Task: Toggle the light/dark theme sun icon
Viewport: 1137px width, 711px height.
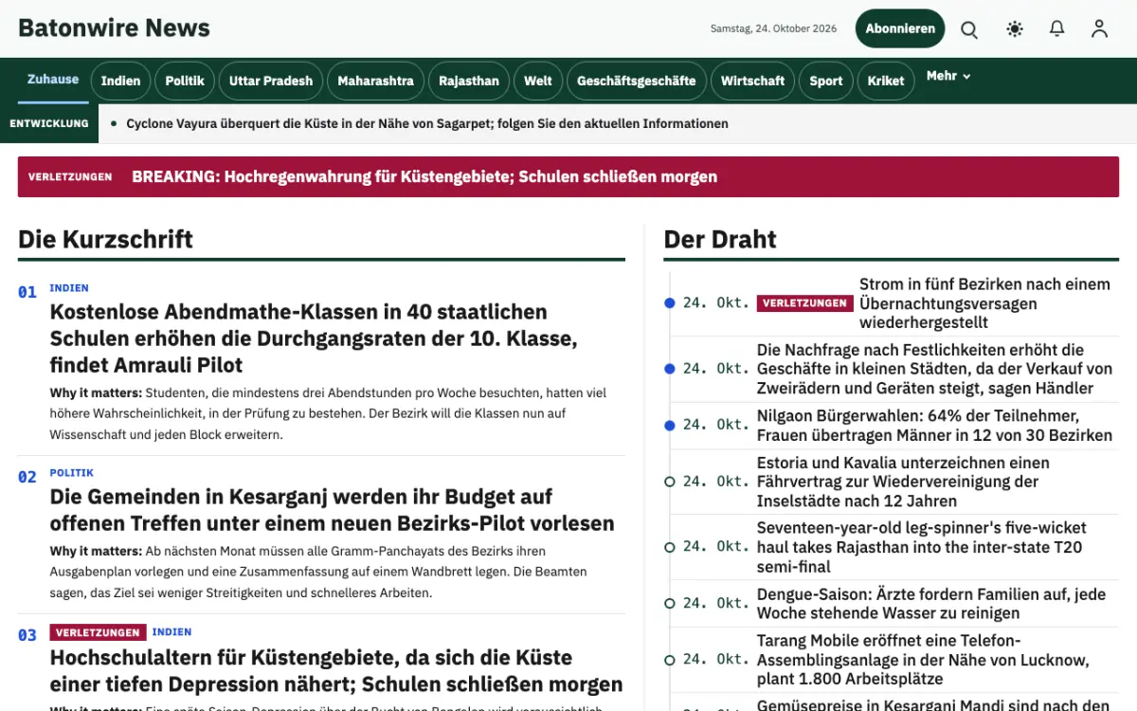Action: pos(1015,29)
